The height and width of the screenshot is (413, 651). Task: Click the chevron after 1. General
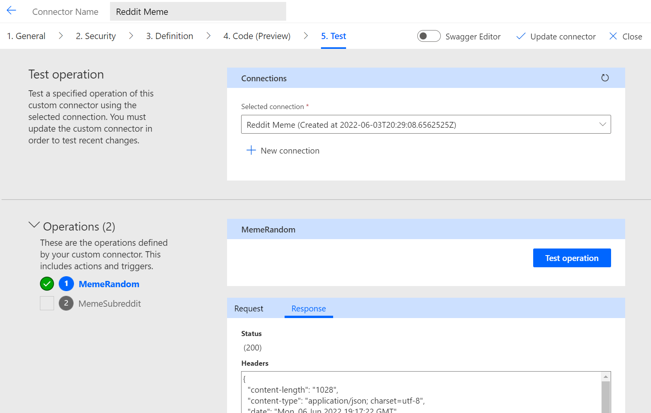[61, 36]
